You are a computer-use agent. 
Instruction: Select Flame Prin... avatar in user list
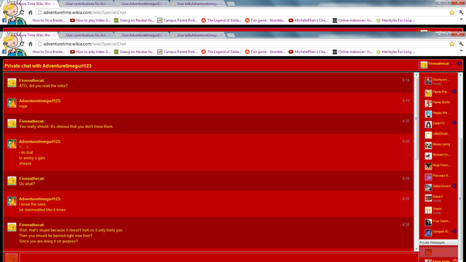428,93
